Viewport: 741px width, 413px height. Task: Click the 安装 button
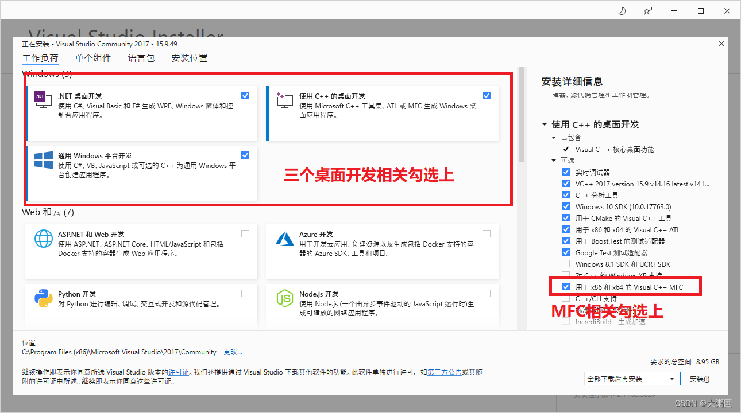(x=699, y=379)
